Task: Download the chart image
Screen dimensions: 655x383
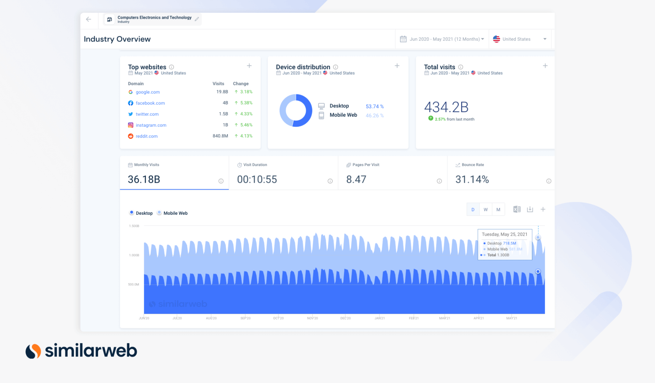Action: 530,209
